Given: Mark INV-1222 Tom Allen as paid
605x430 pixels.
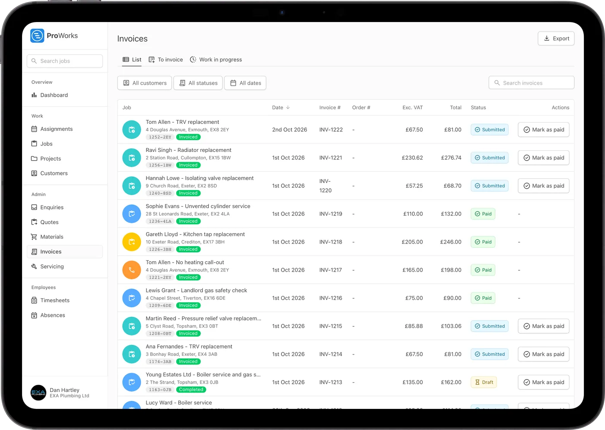Looking at the screenshot, I should (x=544, y=130).
